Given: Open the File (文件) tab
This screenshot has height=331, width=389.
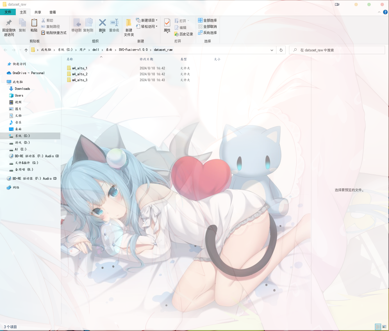Looking at the screenshot, I should [8, 12].
